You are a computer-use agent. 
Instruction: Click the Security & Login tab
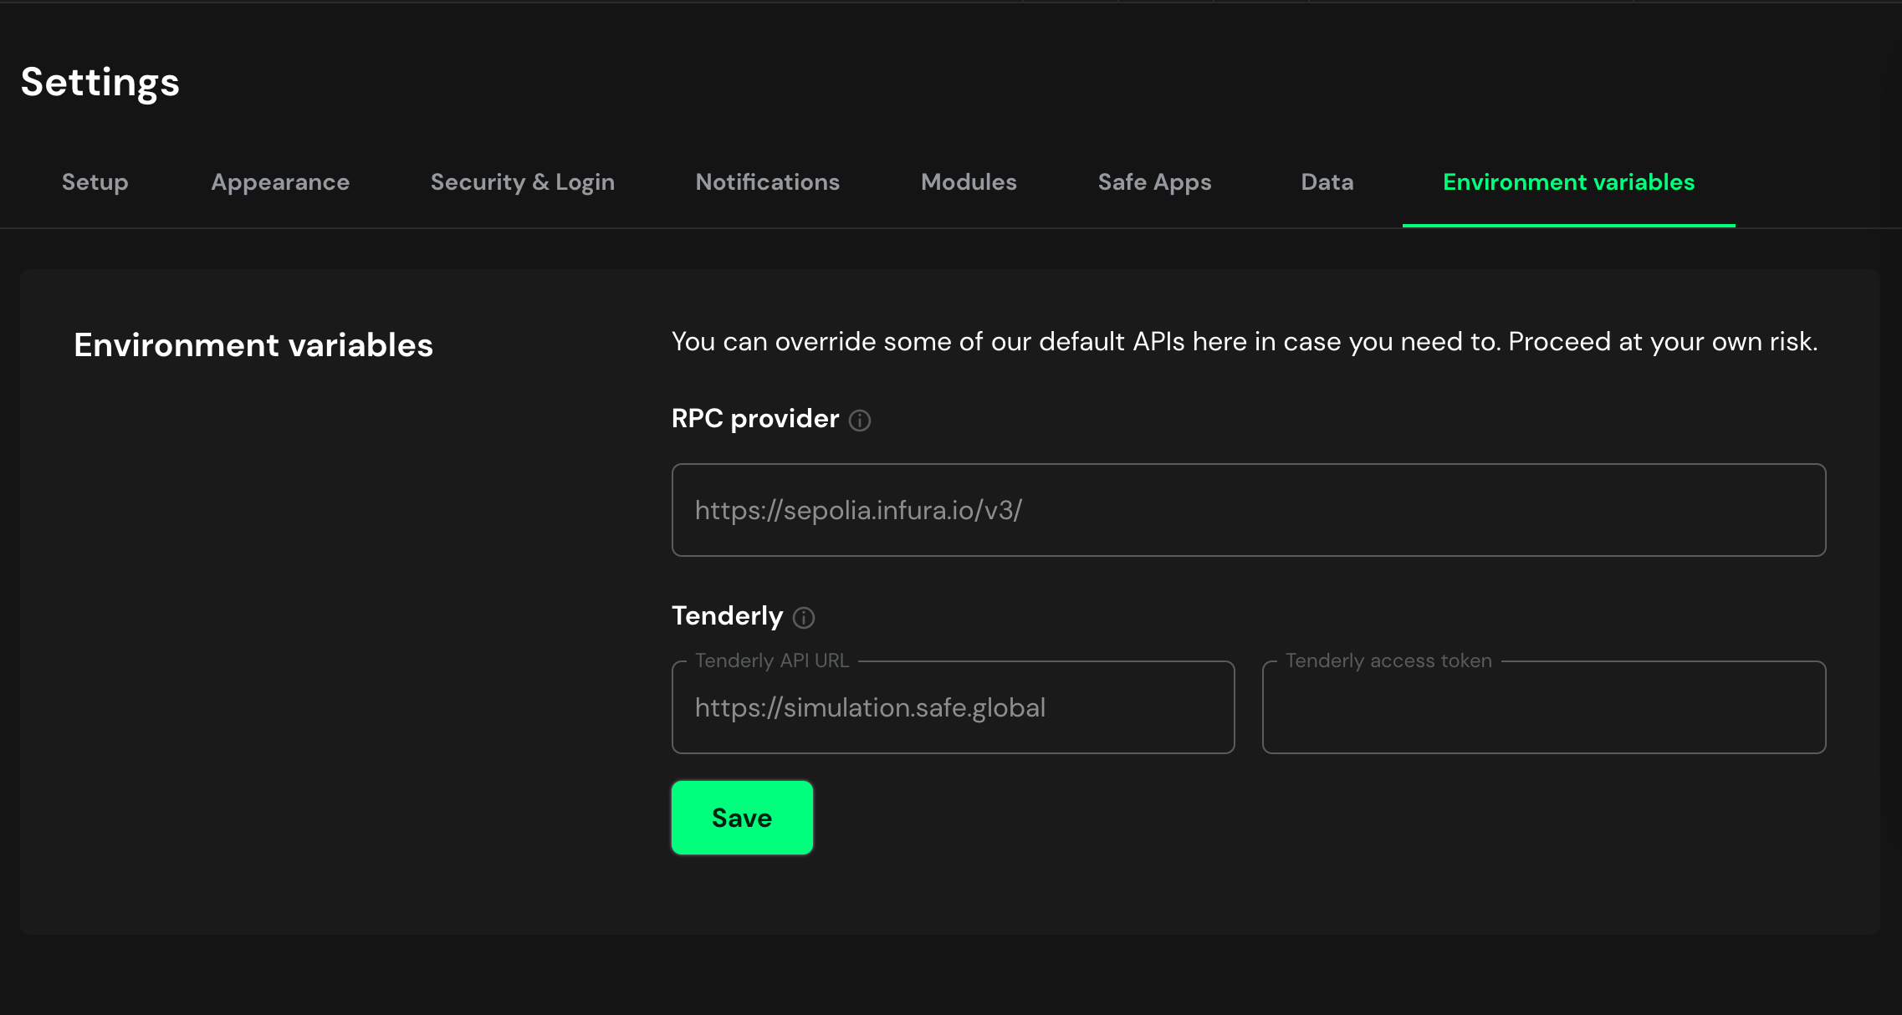pos(522,182)
